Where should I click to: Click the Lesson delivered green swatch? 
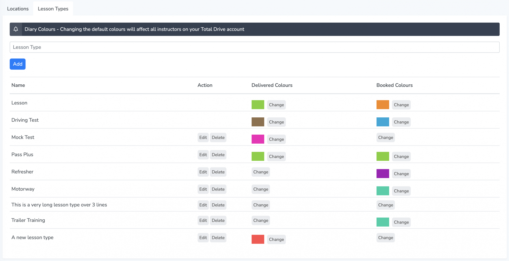click(258, 105)
